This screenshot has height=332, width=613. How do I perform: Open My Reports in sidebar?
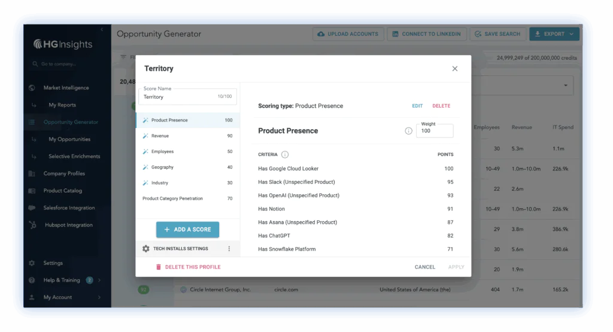tap(62, 105)
